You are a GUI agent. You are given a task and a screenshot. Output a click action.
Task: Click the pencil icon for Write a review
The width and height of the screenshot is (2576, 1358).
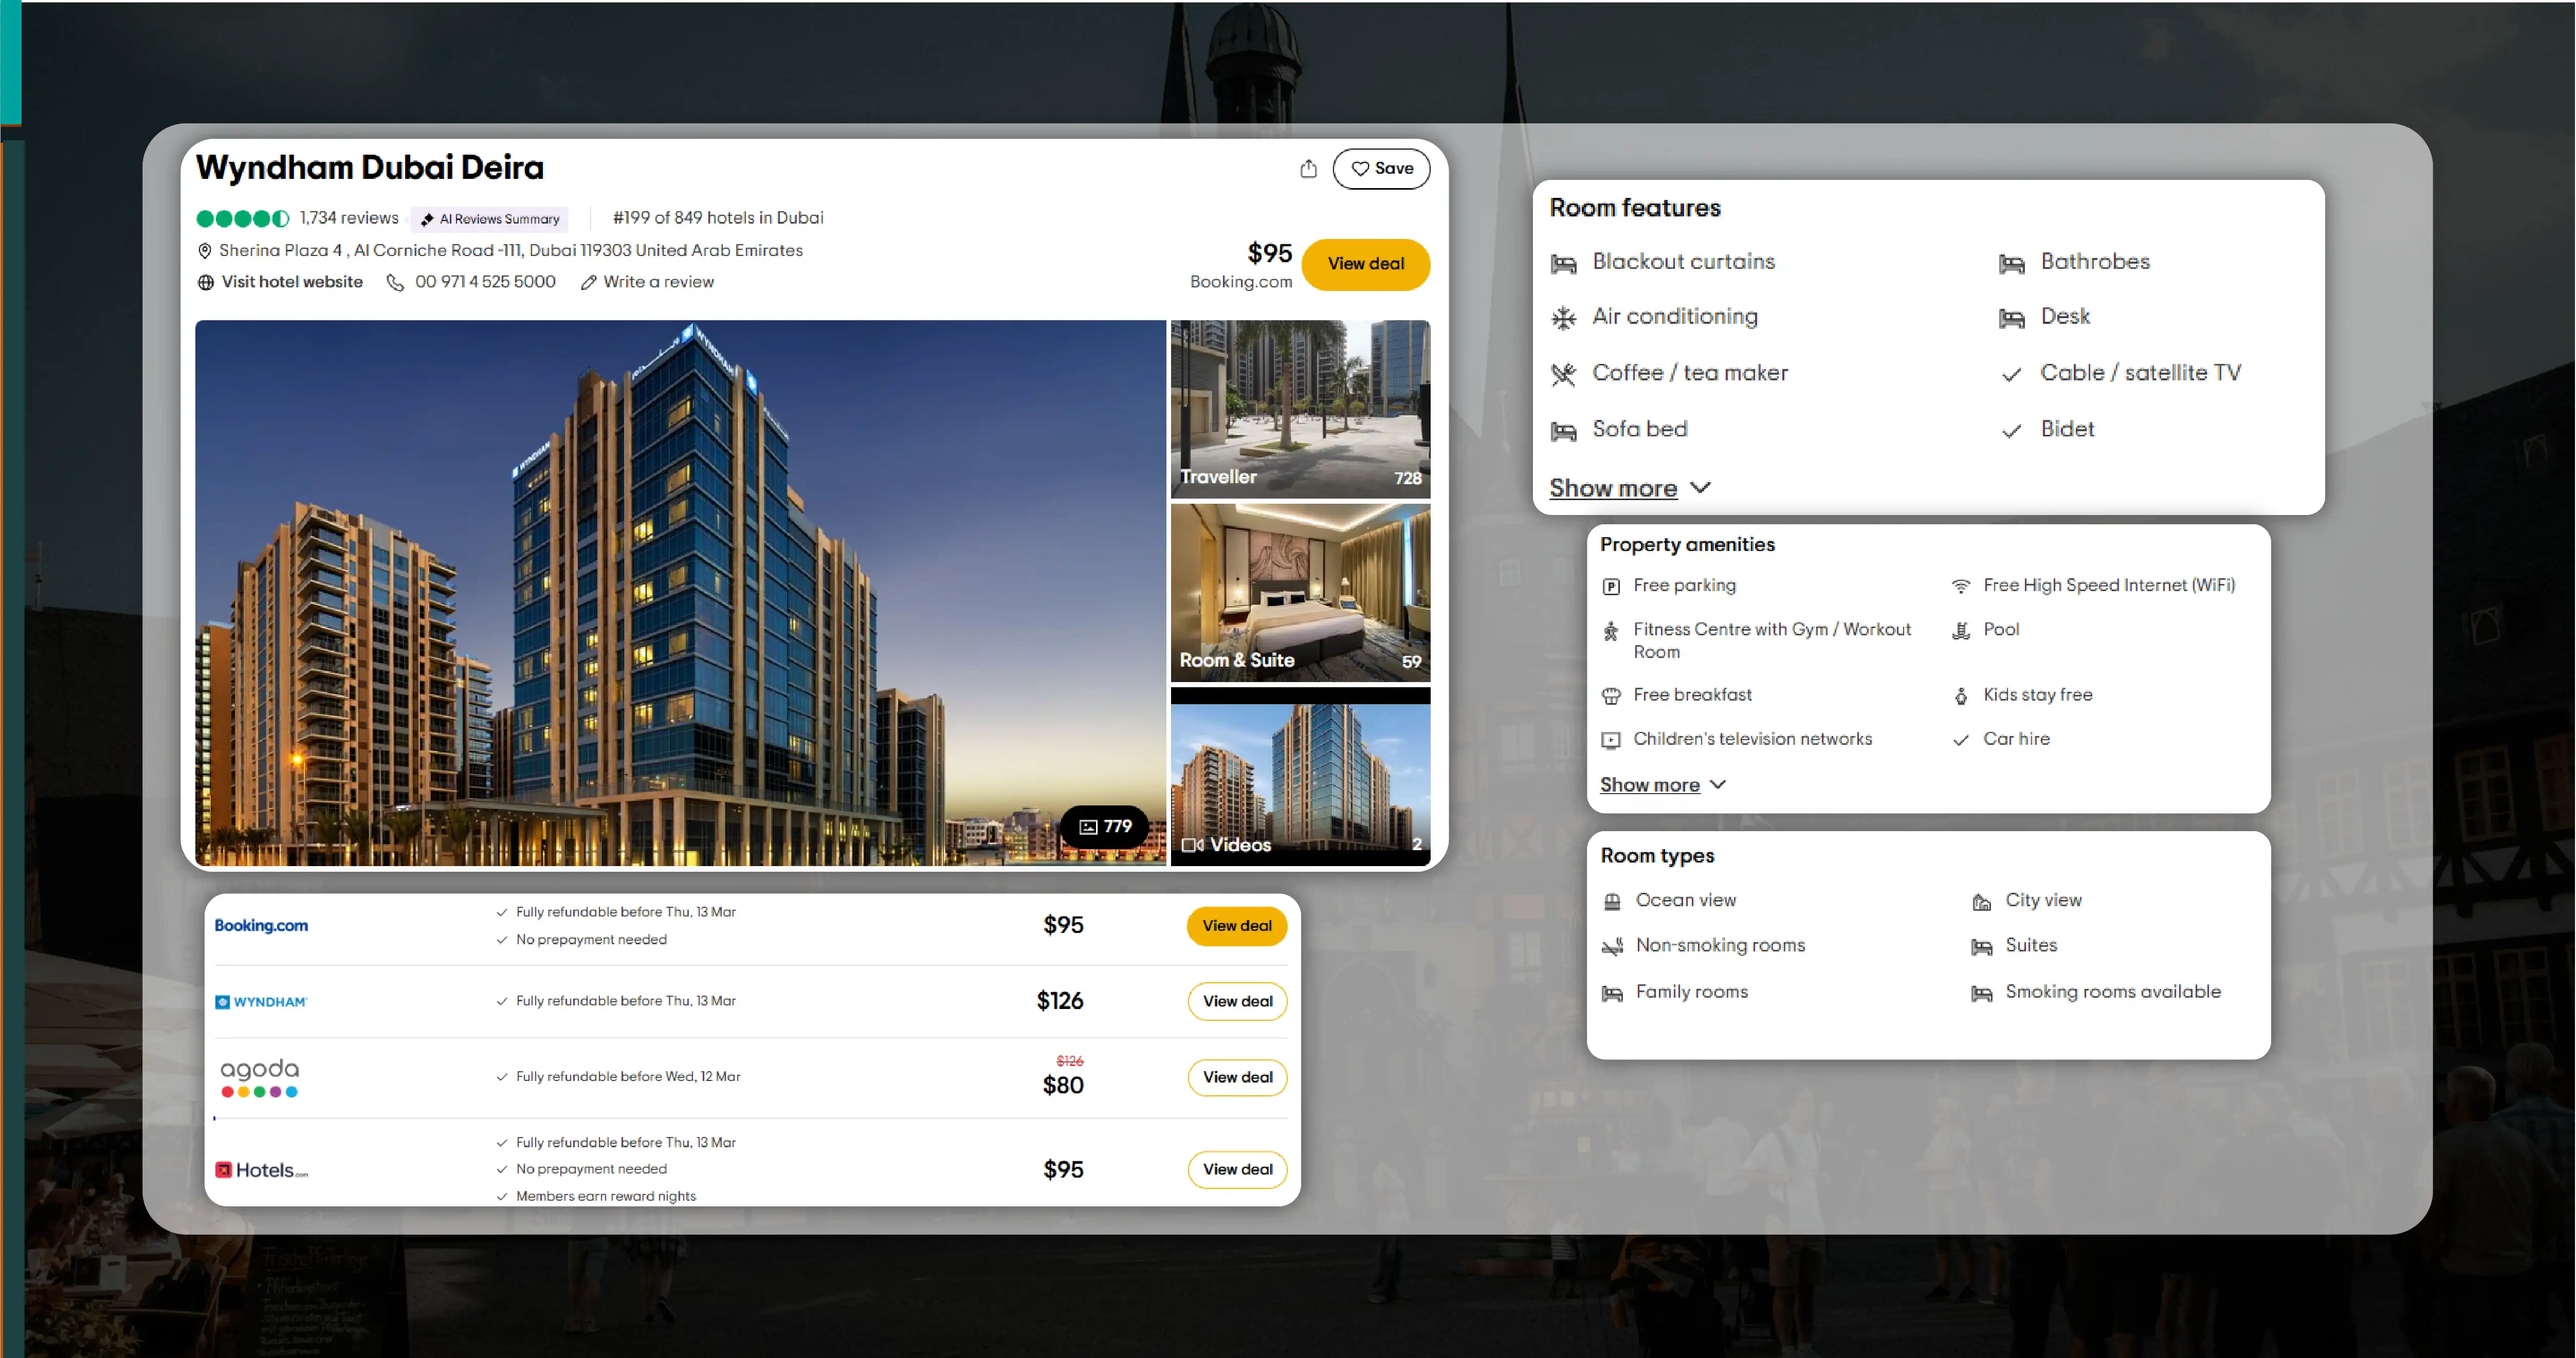coord(589,283)
